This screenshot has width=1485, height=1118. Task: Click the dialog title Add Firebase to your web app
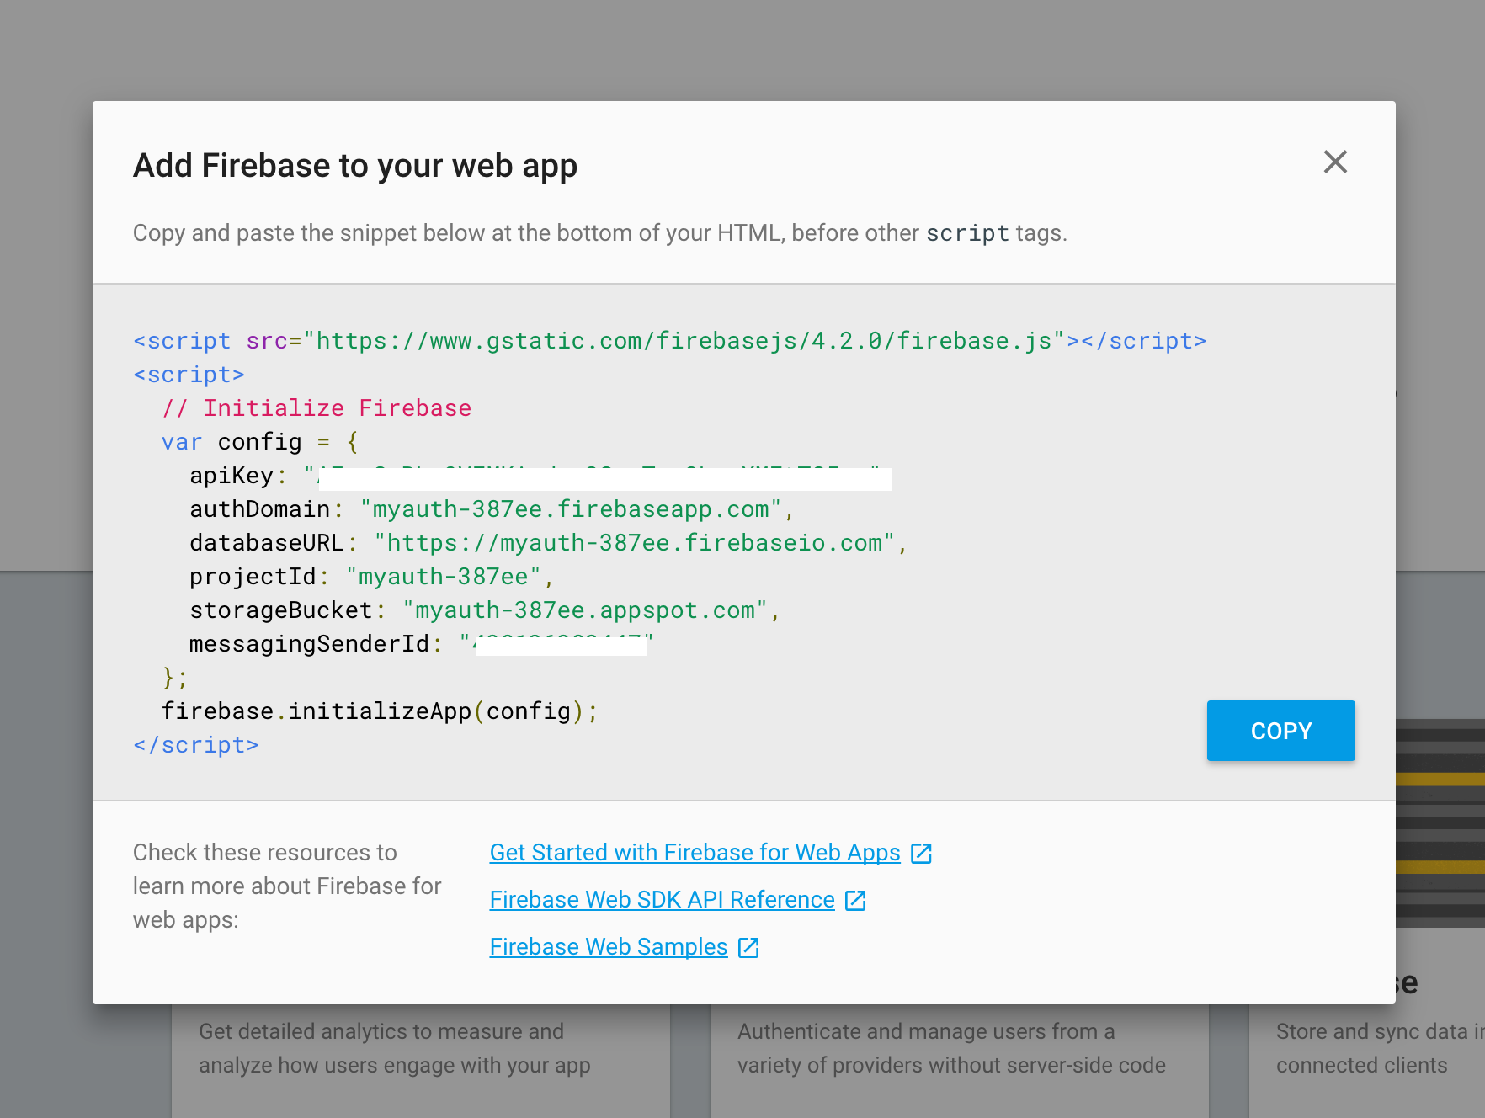click(x=355, y=166)
